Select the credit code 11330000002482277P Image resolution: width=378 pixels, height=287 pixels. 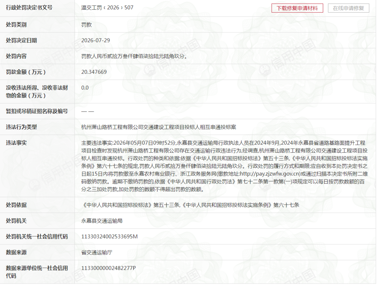click(x=108, y=268)
